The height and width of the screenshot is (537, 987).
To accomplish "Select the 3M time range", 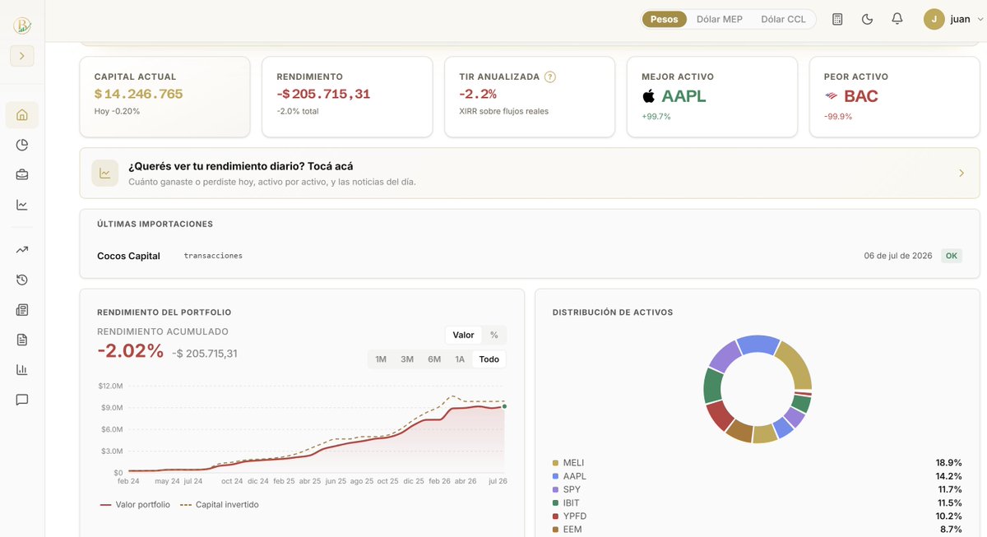I will pos(407,359).
